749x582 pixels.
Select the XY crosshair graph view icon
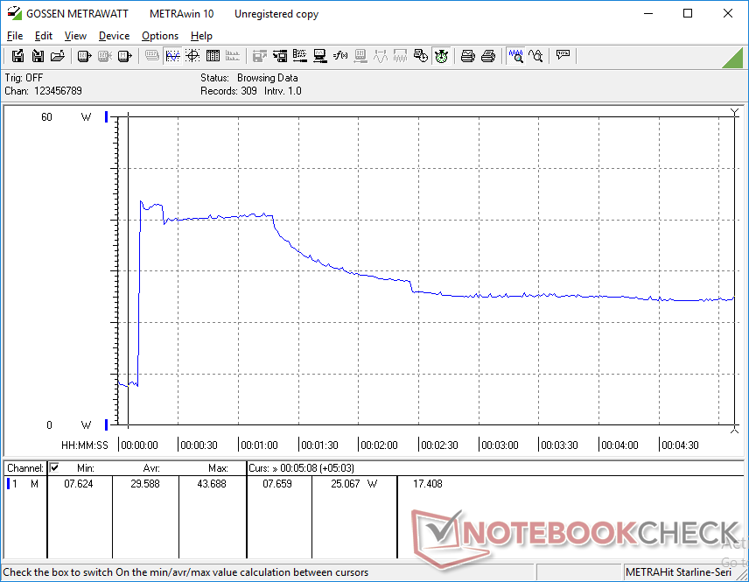tap(192, 56)
